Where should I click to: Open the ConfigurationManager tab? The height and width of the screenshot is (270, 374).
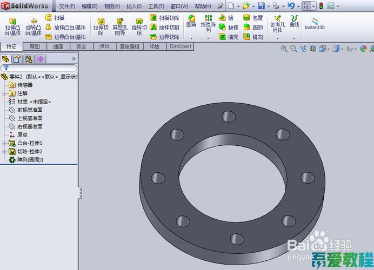tap(29, 59)
